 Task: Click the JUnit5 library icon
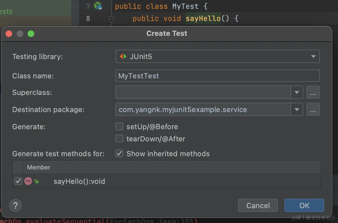click(x=123, y=57)
